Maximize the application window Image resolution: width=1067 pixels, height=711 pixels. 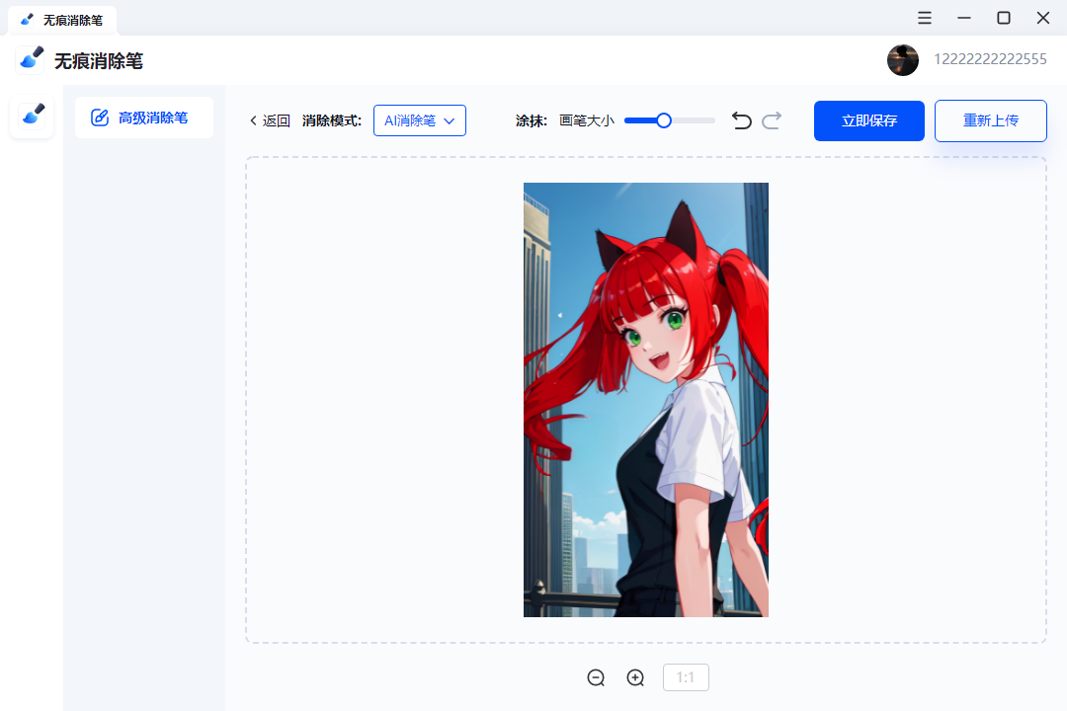pyautogui.click(x=1004, y=19)
